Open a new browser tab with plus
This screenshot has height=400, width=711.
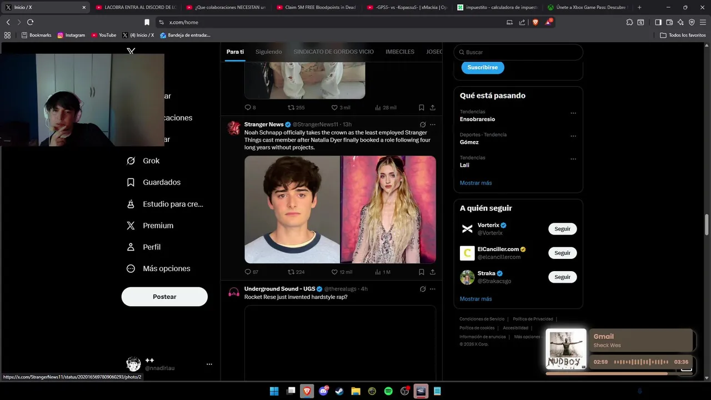[x=639, y=7]
